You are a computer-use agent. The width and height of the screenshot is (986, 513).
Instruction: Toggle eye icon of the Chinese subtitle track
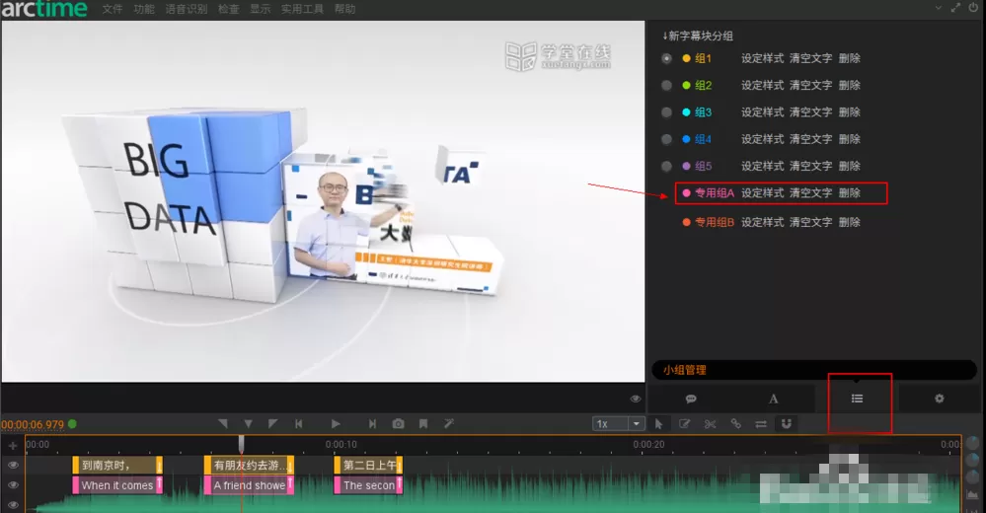click(x=13, y=466)
